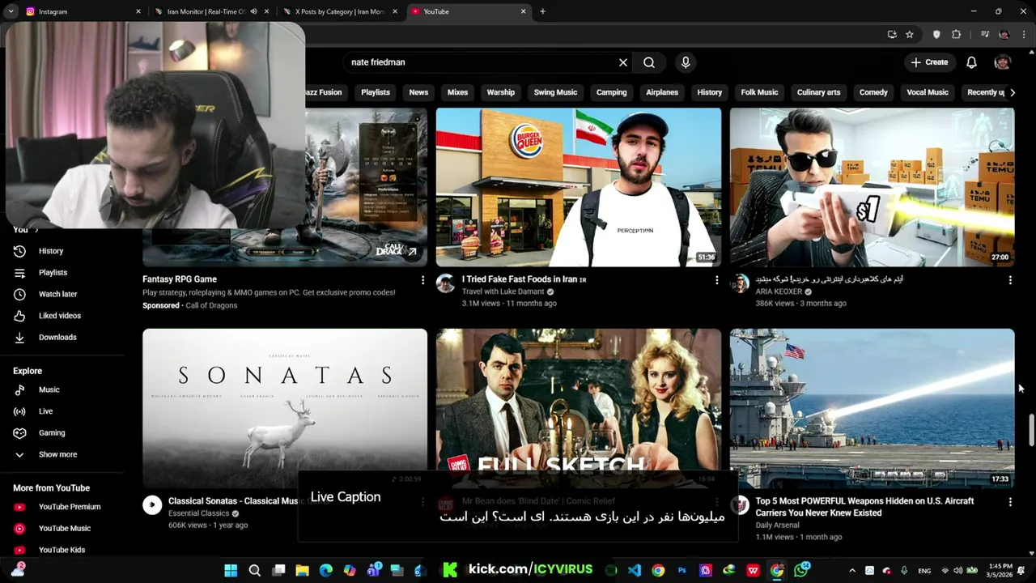Open Photoshop from the taskbar
The image size is (1036, 583).
coord(682,570)
